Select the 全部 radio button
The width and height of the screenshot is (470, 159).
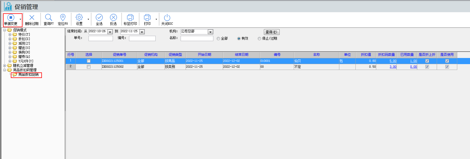click(x=218, y=39)
